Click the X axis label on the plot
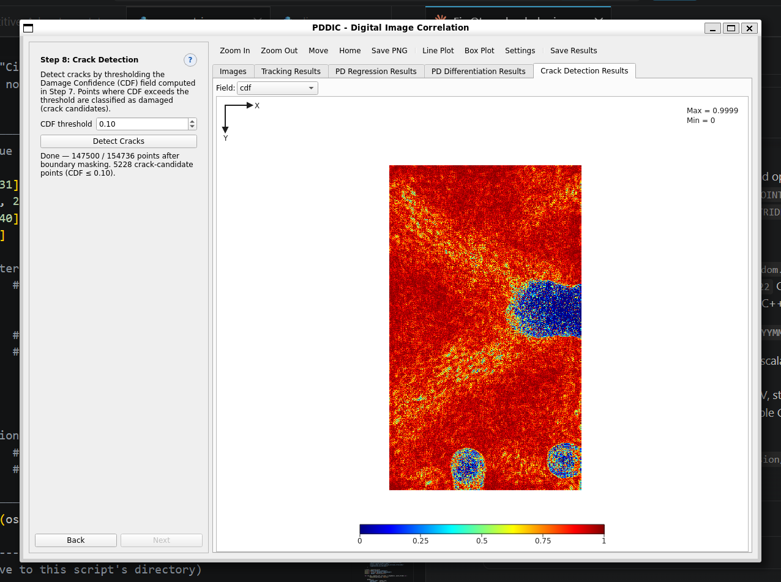Viewport: 781px width, 582px height. [x=257, y=106]
